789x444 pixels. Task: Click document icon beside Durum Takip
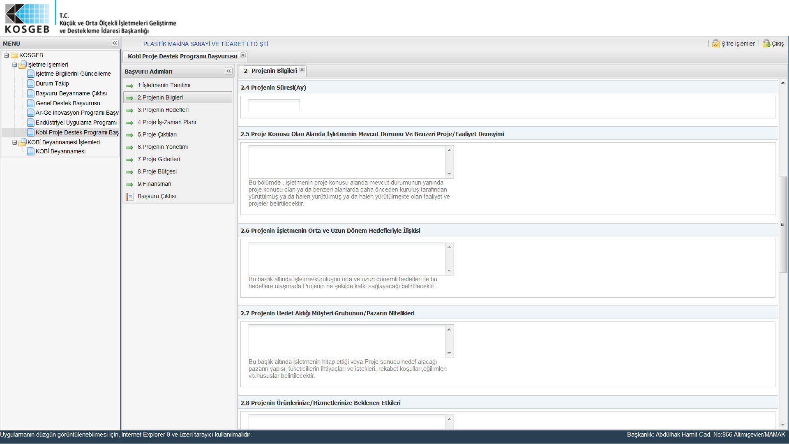(x=31, y=83)
